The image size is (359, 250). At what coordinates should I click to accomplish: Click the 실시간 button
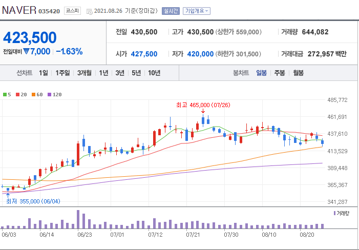pyautogui.click(x=171, y=11)
